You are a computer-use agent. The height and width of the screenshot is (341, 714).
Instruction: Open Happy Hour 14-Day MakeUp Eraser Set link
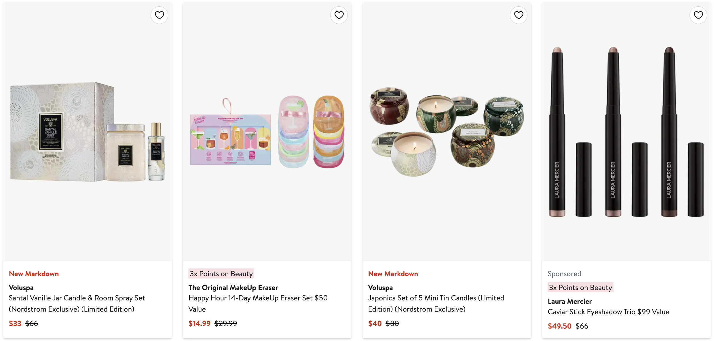point(258,303)
